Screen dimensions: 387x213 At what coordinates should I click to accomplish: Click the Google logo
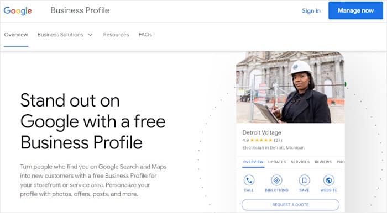pyautogui.click(x=18, y=10)
